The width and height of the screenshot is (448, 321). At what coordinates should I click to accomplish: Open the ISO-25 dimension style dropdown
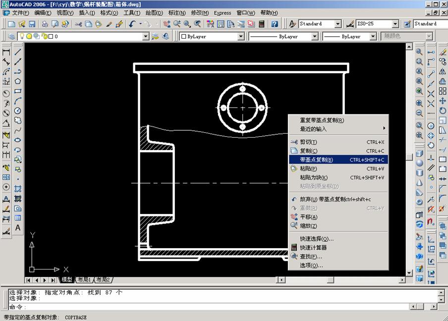pyautogui.click(x=395, y=23)
